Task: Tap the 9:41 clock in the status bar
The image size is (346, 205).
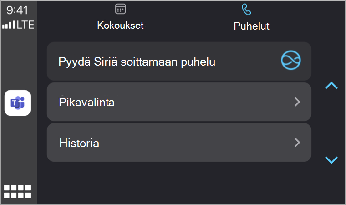Action: click(x=17, y=10)
